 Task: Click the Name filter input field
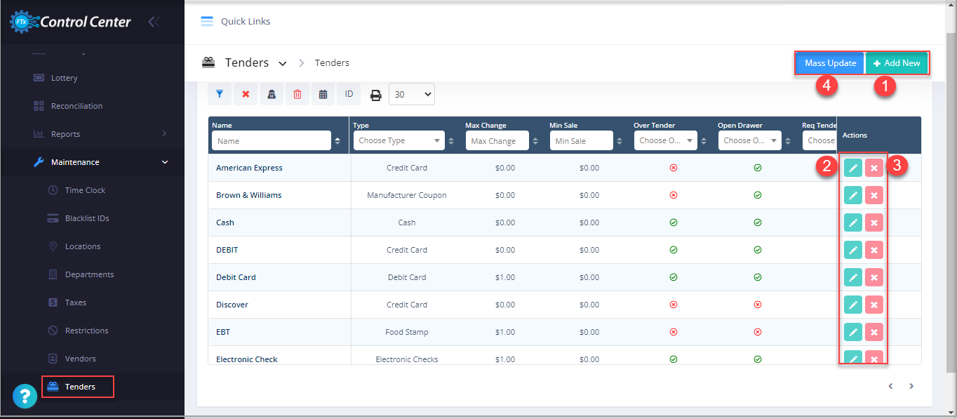[x=271, y=141]
